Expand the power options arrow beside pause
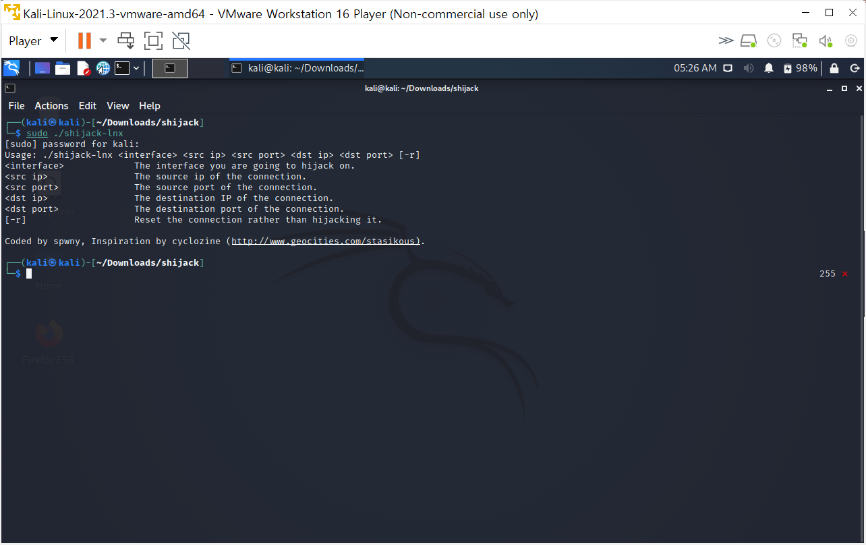 103,41
